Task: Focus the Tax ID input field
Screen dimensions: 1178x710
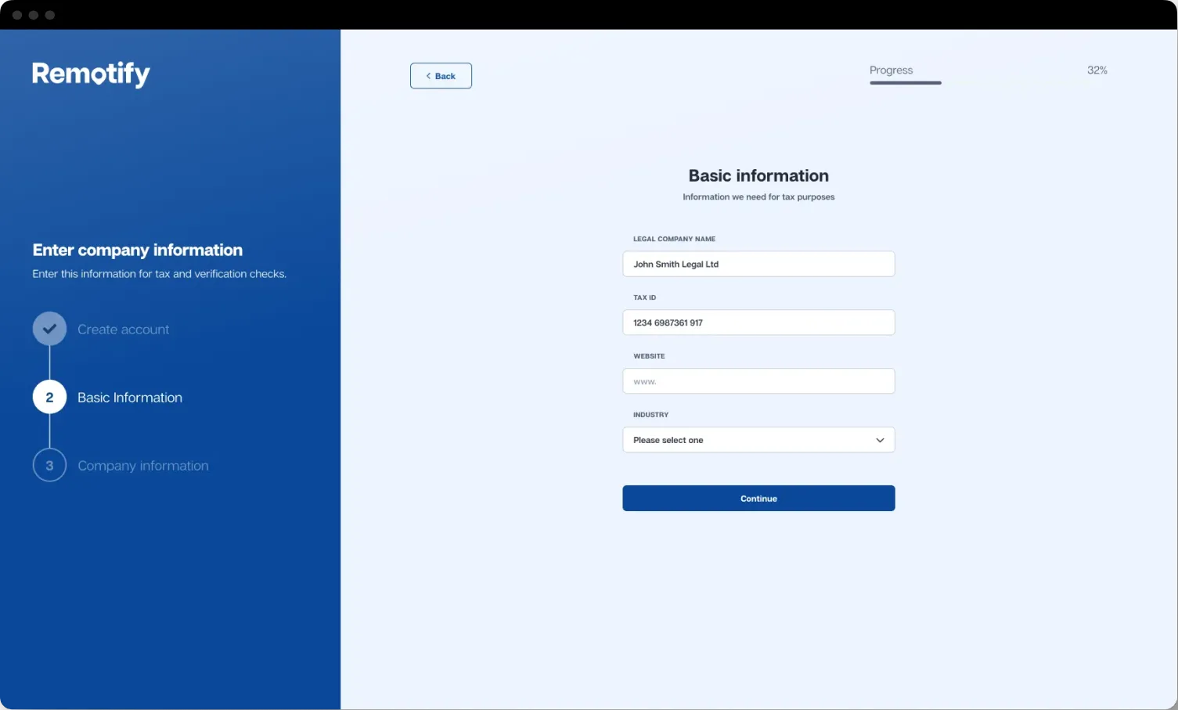Action: [x=758, y=323]
